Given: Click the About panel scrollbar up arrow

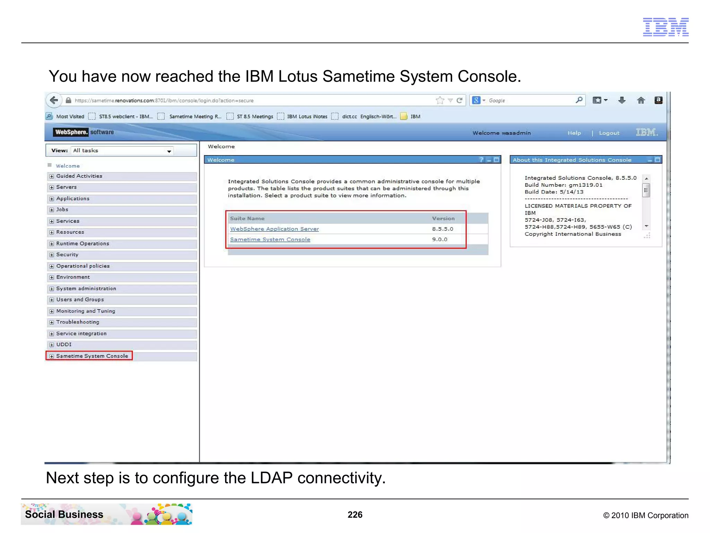Looking at the screenshot, I should point(646,178).
